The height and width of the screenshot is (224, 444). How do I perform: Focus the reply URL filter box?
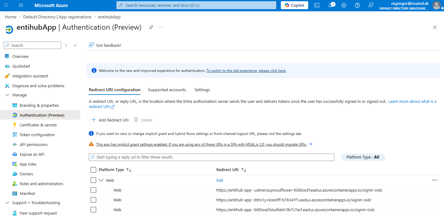coord(211,157)
